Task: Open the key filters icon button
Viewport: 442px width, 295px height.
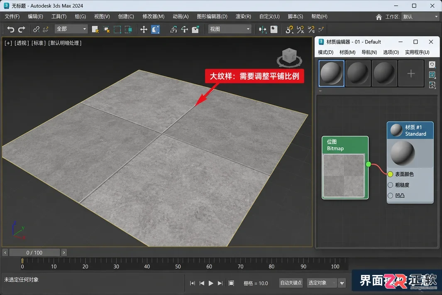Action: (342, 283)
